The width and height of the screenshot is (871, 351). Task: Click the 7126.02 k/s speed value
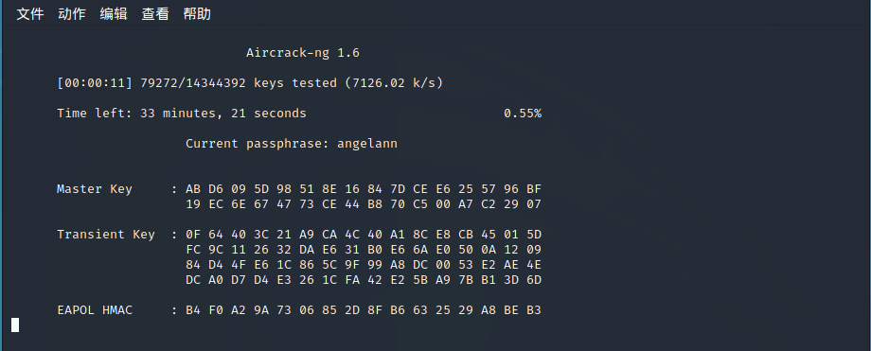pyautogui.click(x=394, y=83)
